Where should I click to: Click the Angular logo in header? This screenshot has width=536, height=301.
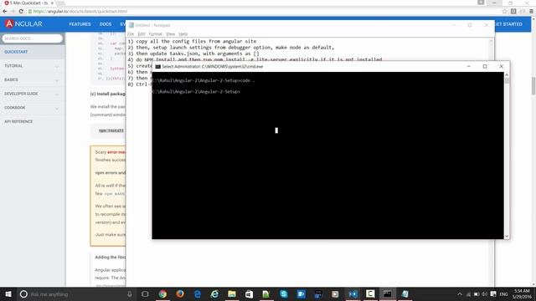[23, 24]
